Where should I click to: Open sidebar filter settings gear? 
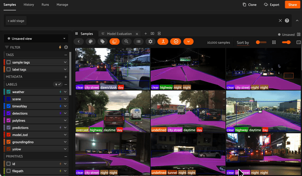(66, 47)
